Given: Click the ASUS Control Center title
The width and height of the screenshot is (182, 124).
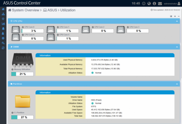Looking at the screenshot, I should (22, 3).
